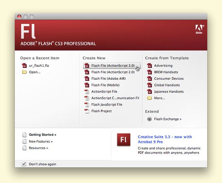Choose the Consumer Devices template
Image resolution: width=222 pixels, height=183 pixels.
click(x=169, y=79)
